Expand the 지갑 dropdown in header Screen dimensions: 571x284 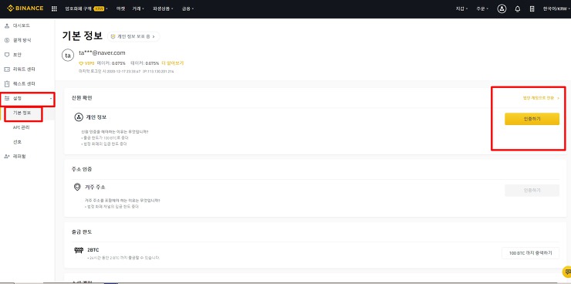tap(461, 8)
